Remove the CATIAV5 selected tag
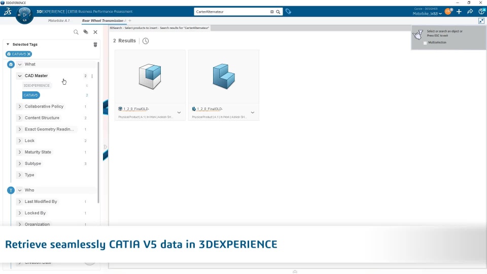 (29, 54)
